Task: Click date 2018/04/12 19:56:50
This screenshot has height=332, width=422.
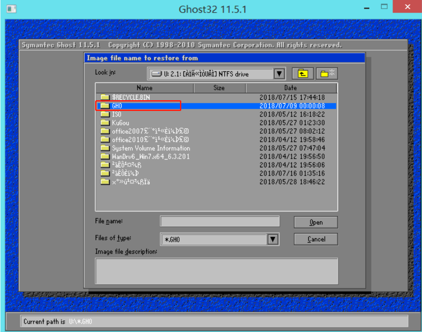Action: [x=292, y=157]
